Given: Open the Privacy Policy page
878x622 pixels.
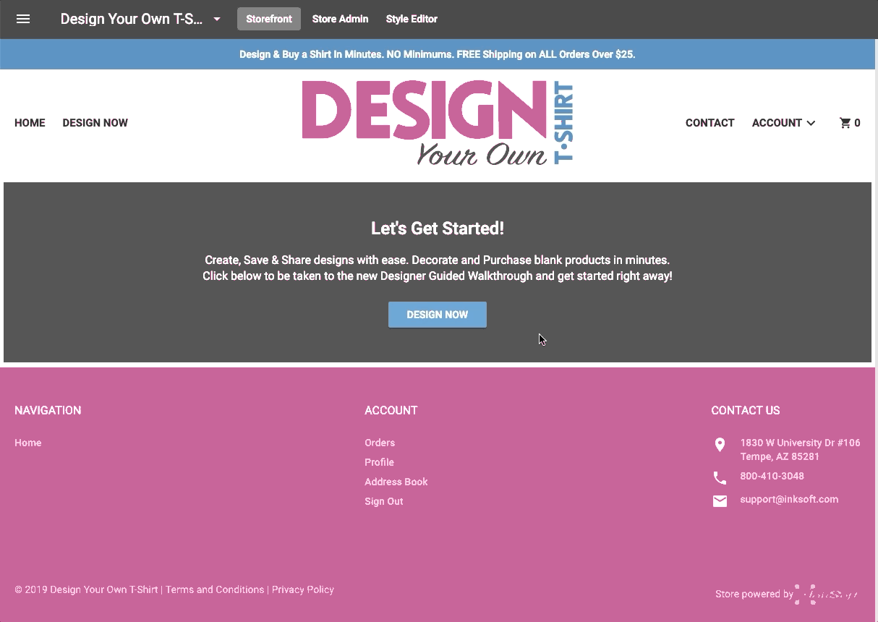Looking at the screenshot, I should pos(302,589).
